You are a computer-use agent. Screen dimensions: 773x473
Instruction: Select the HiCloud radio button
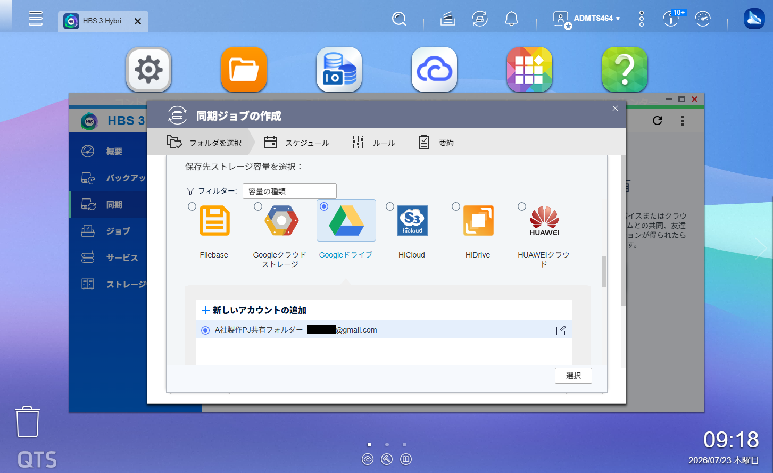(390, 206)
